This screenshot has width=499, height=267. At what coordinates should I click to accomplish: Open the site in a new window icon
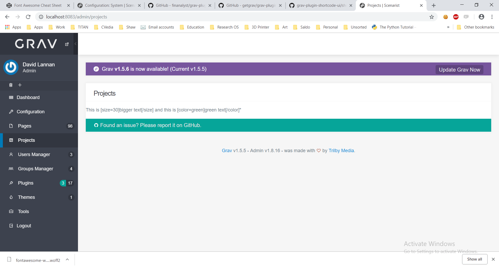pyautogui.click(x=67, y=44)
